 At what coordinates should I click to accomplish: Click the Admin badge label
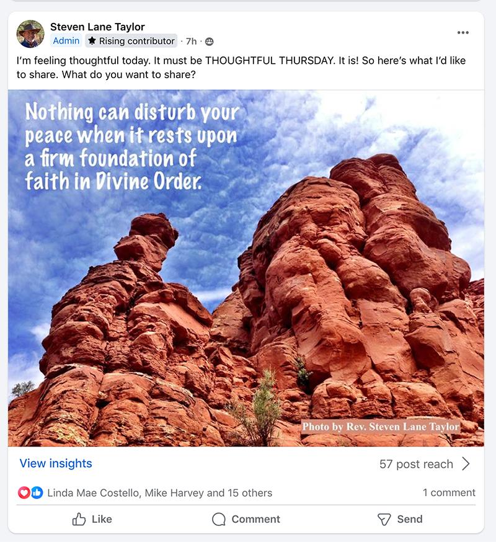[66, 41]
